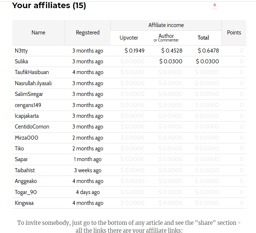Select the Total income column header
256x233 pixels.
203,38
